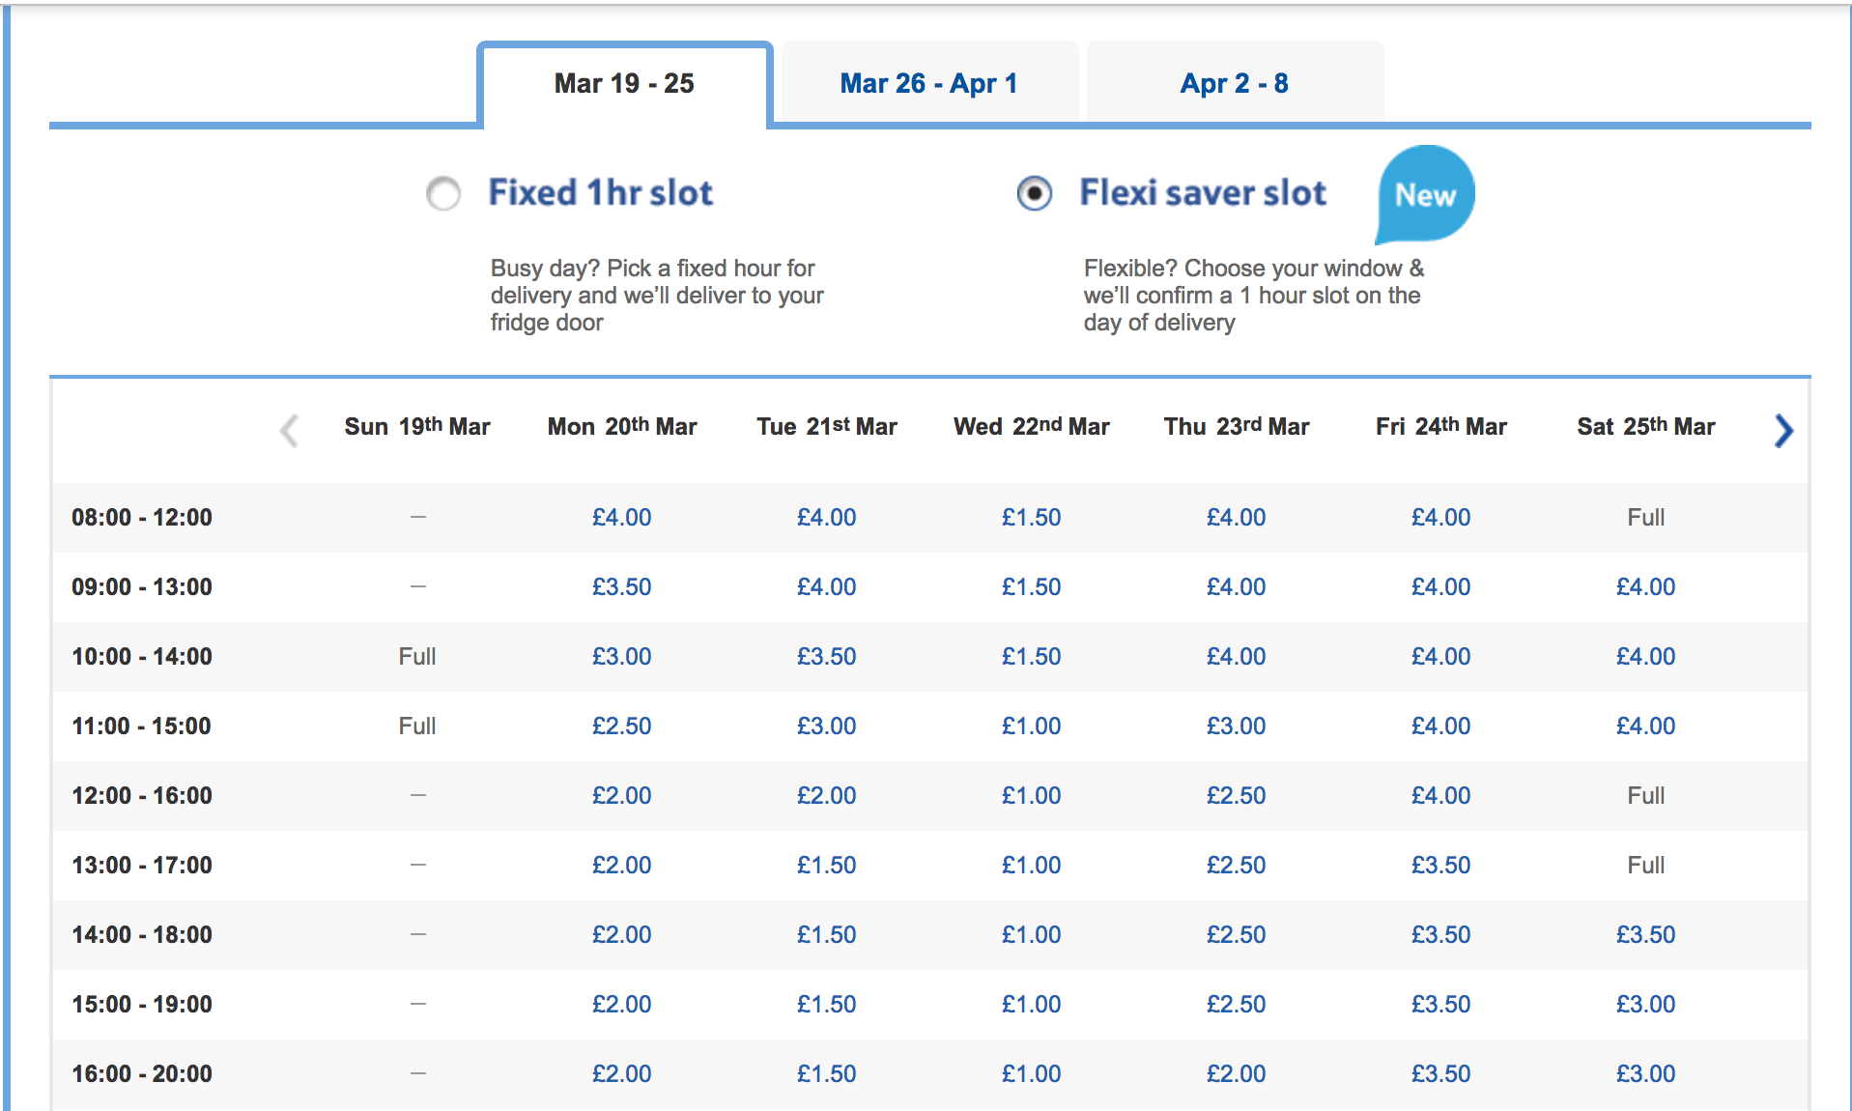Go to previous days with left chevron
Viewport: 1852px width, 1111px height.
pos(289,430)
